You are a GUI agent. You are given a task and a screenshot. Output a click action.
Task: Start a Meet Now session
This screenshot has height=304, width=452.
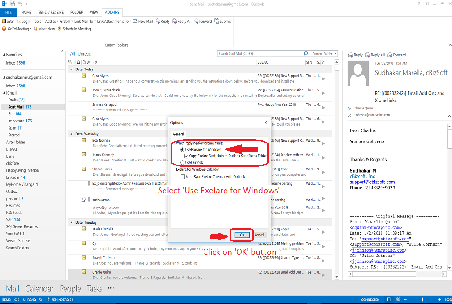click(44, 29)
